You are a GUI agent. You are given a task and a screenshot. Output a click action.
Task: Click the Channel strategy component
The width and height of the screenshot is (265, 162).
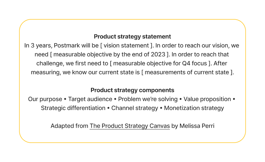[x=134, y=108]
